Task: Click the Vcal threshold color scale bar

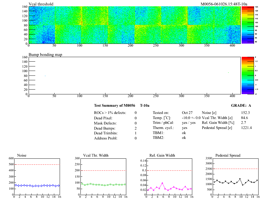Action: (245, 25)
